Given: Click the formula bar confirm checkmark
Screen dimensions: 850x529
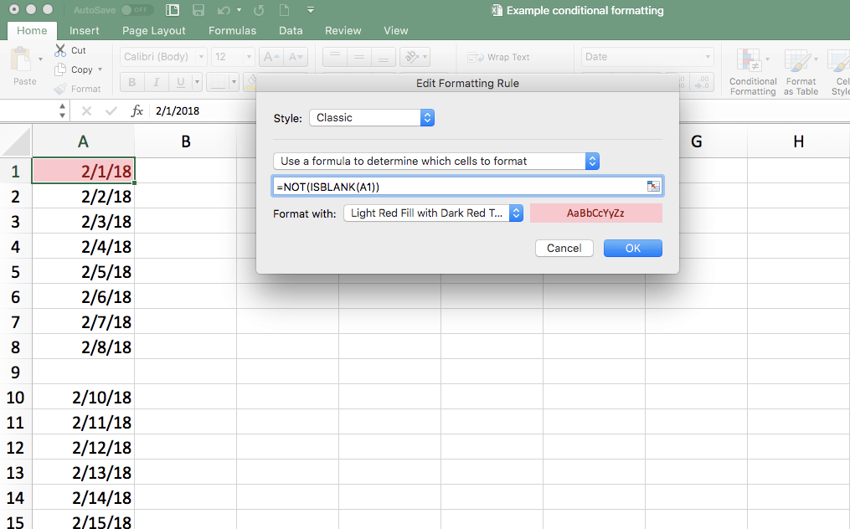Looking at the screenshot, I should (111, 111).
